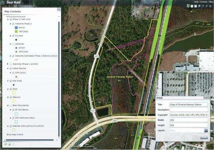Toggle the unchecked Wetlands layer under Culverts
The image size is (214, 150).
click(13, 44)
